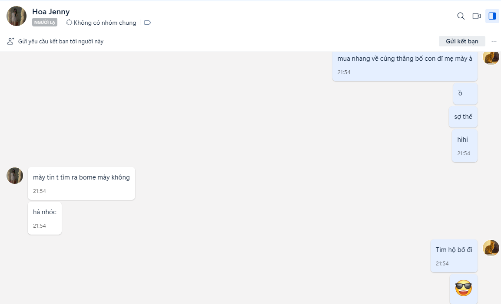Click the tag label icon in header
This screenshot has width=501, height=304.
[147, 23]
